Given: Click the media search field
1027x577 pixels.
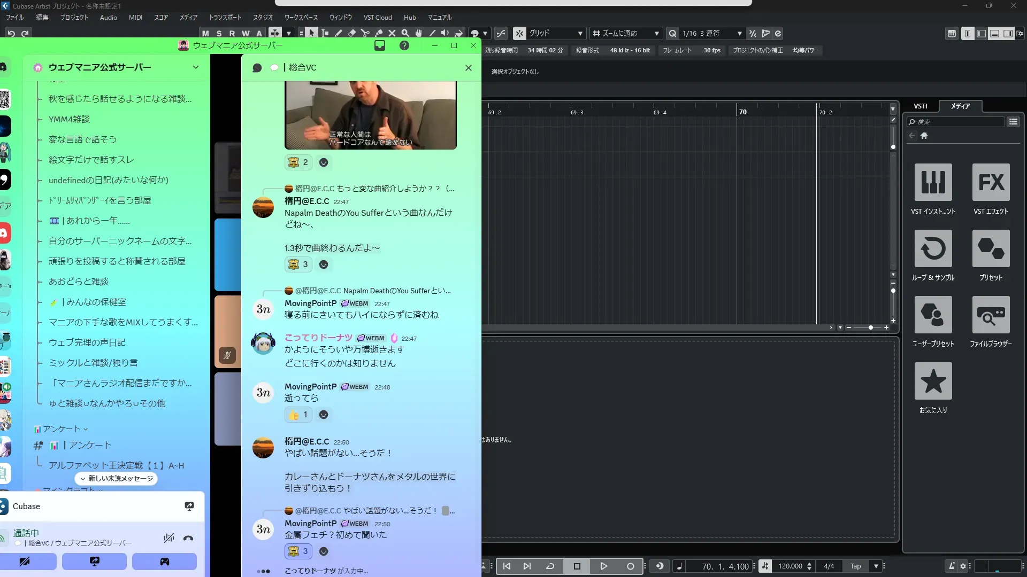Looking at the screenshot, I should point(957,122).
